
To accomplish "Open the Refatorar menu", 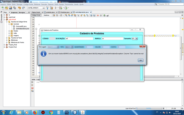I will click(x=37, y=4).
